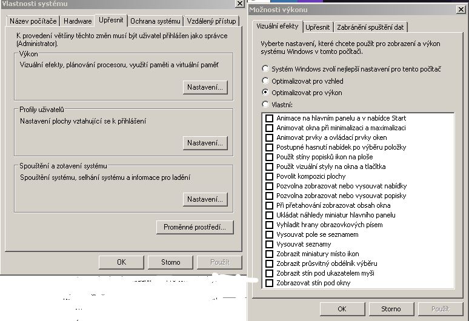Screen dimensions: 469x321
Task: Open the Vzdálený přístup tab
Action: [211, 21]
